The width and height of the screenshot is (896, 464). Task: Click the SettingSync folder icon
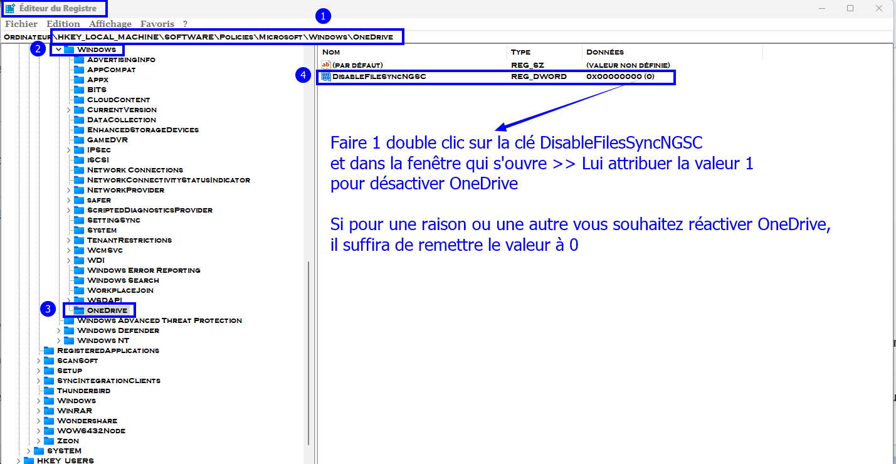point(79,220)
